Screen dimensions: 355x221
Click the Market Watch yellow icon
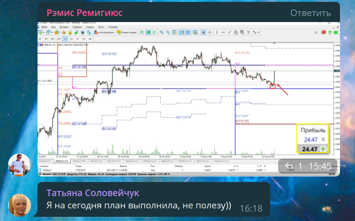(x=57, y=32)
